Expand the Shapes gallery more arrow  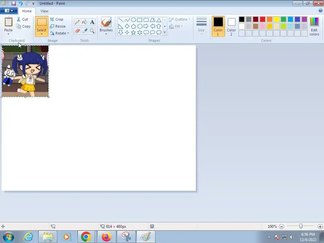(x=165, y=33)
